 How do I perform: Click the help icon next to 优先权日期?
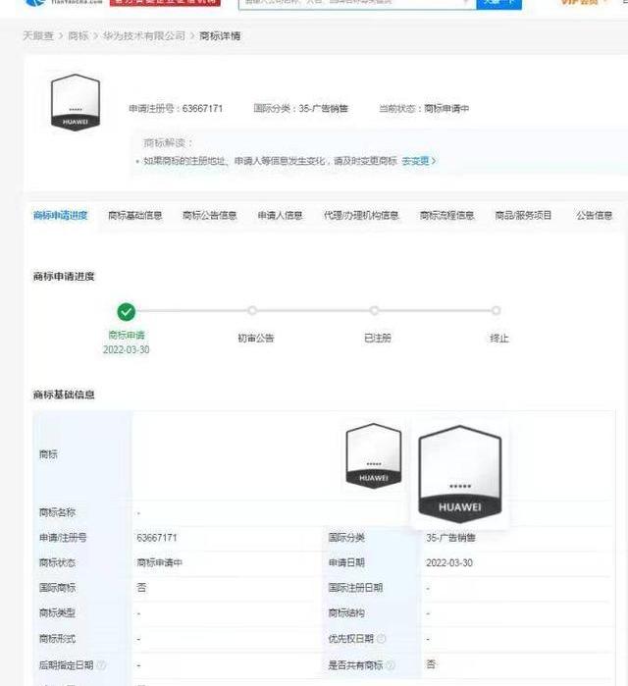(x=381, y=639)
